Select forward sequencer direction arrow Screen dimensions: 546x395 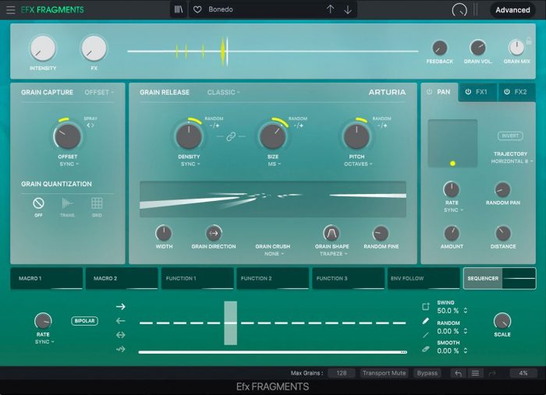tap(120, 307)
